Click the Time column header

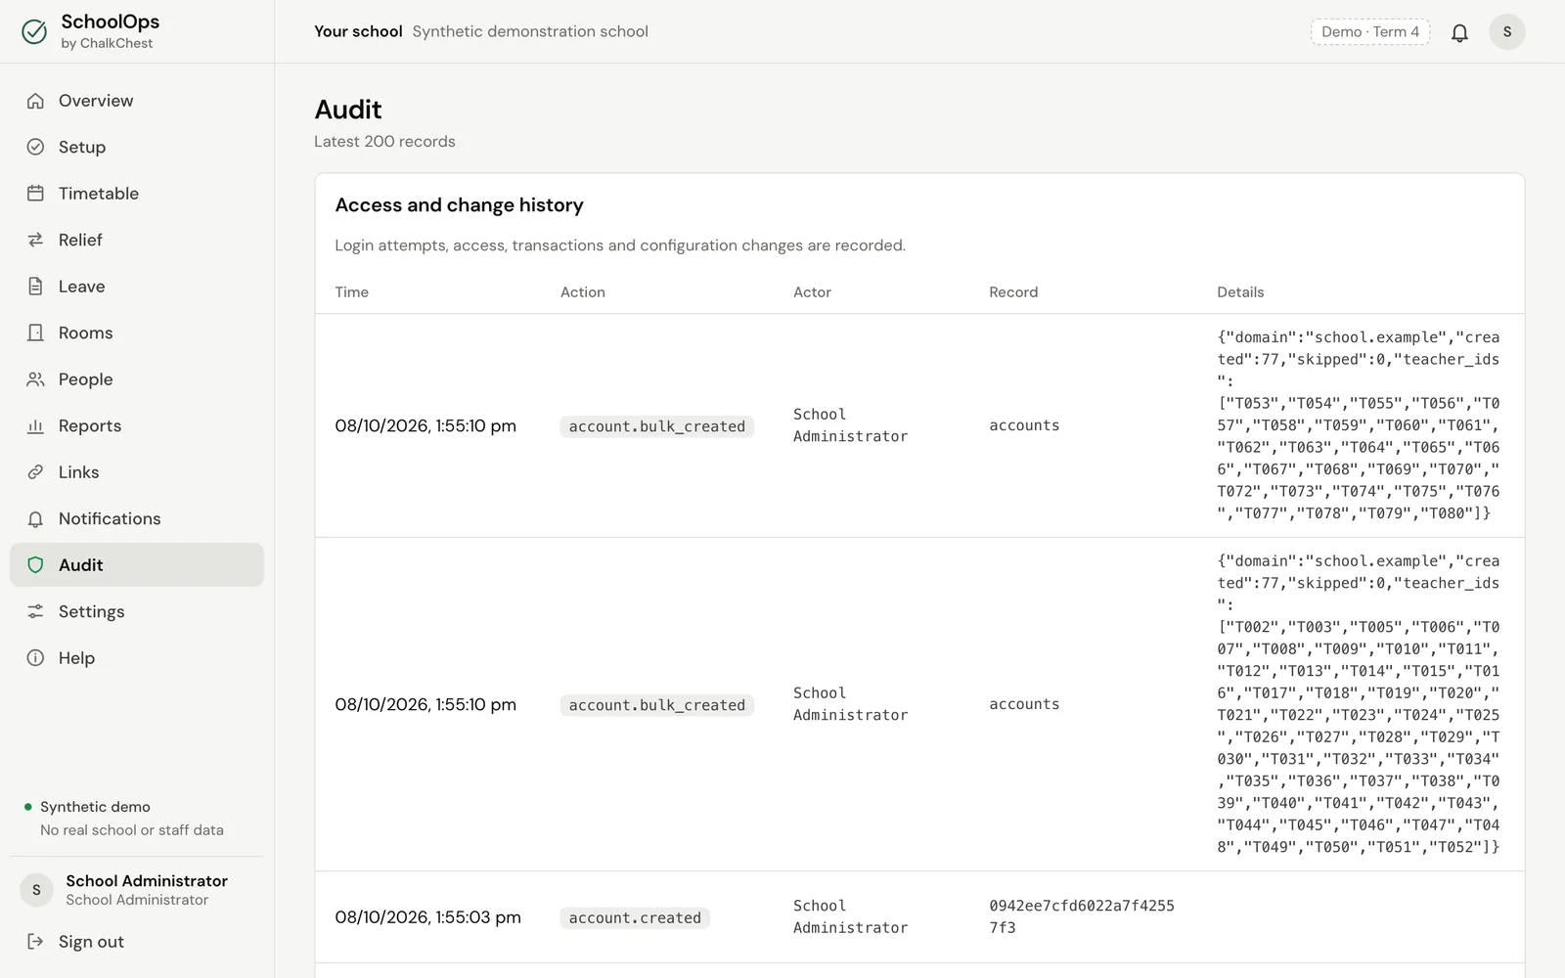click(x=351, y=292)
